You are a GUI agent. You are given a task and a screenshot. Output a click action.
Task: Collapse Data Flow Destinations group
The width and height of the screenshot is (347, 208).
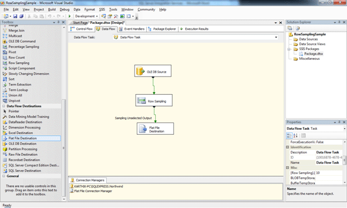(4, 106)
